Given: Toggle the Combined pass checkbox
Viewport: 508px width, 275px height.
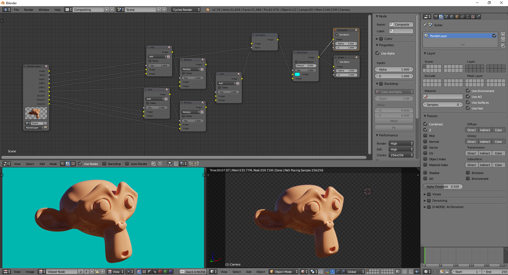Looking at the screenshot, I should click(x=425, y=124).
